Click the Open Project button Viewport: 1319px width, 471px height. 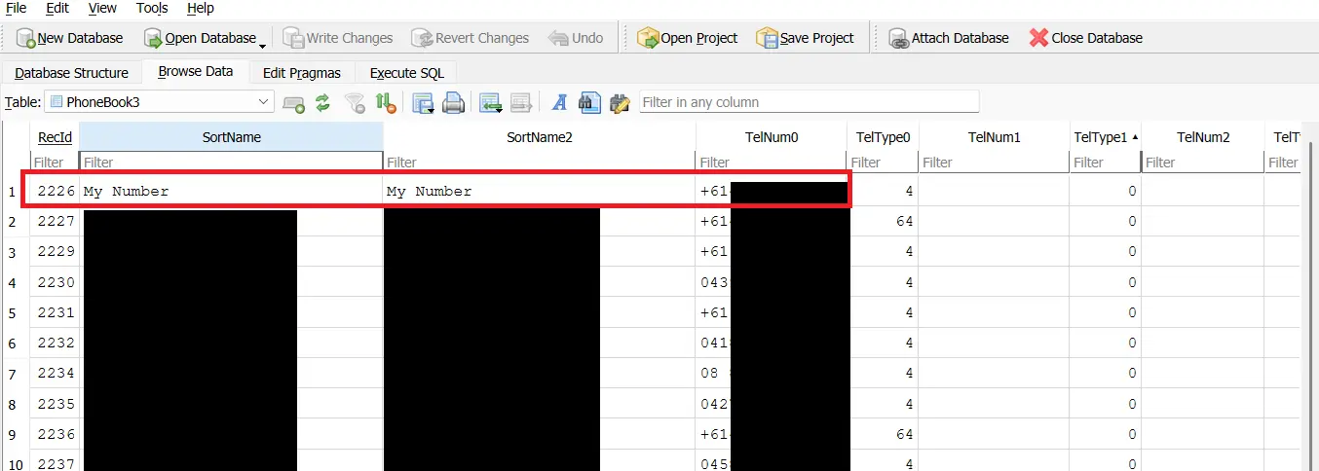(x=688, y=38)
